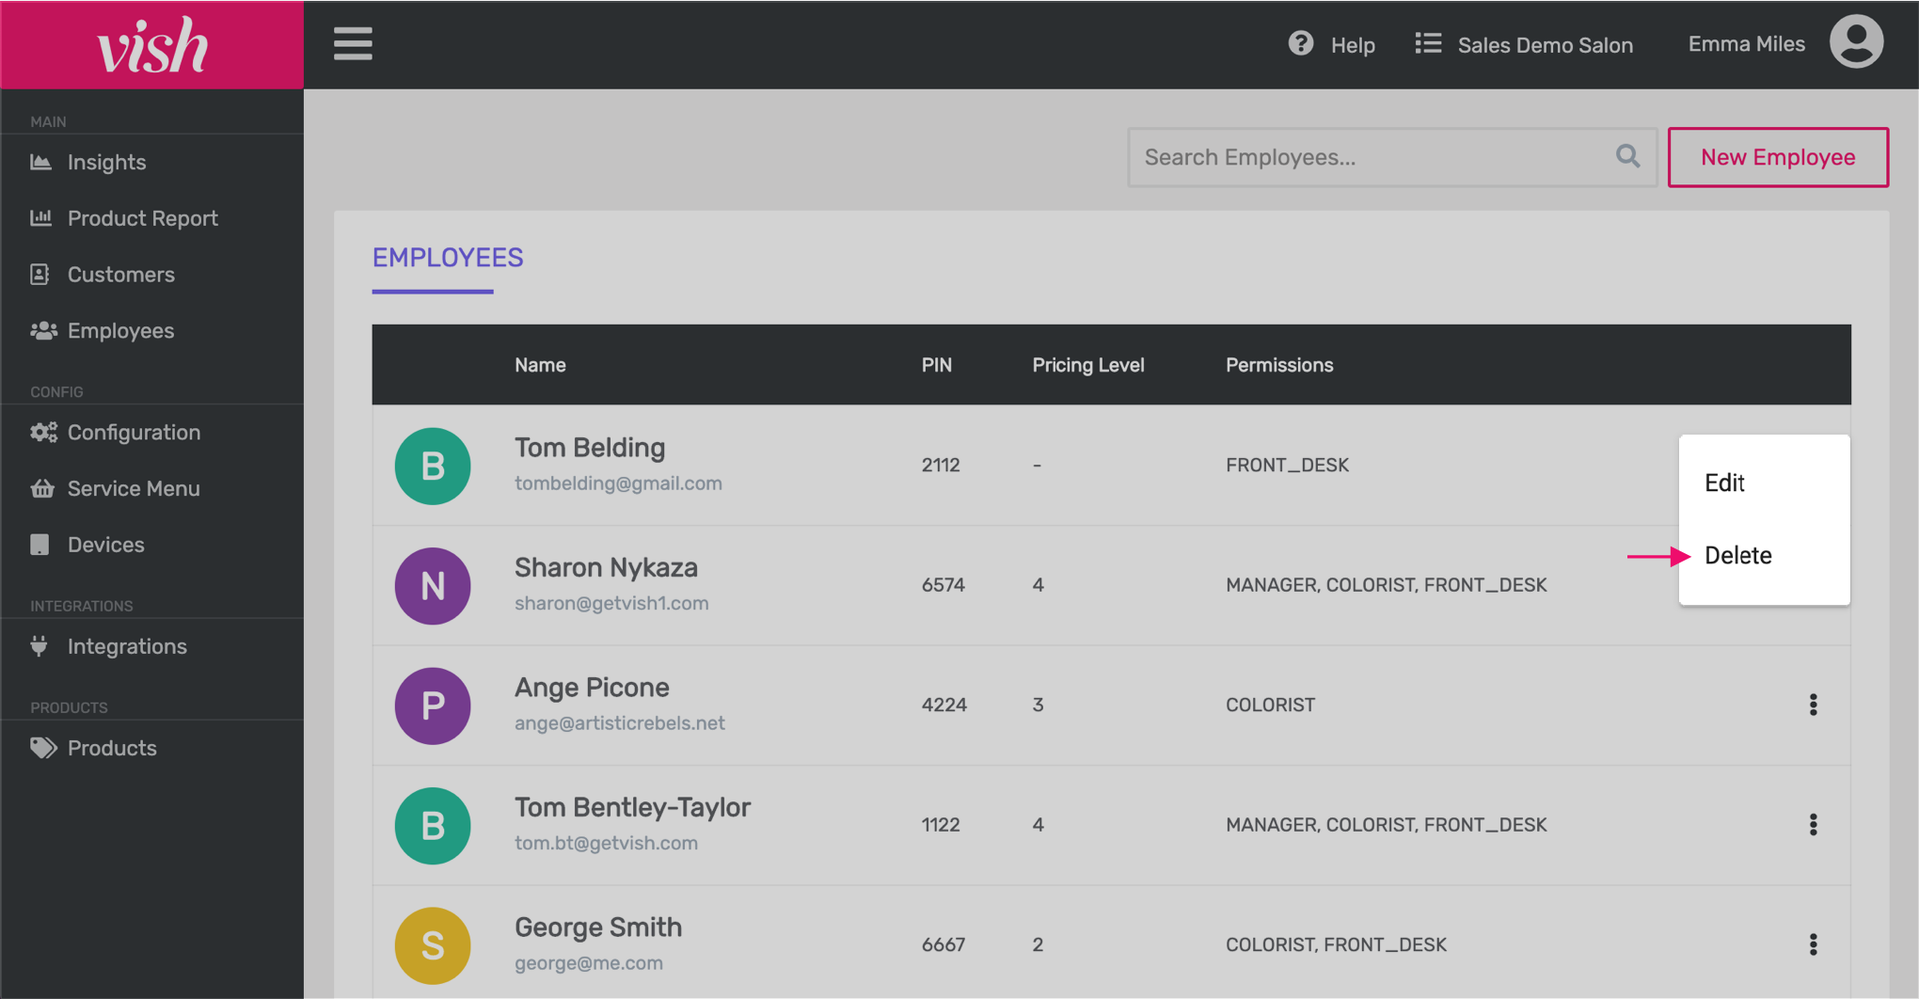The height and width of the screenshot is (999, 1919).
Task: Open Emma Miles profile avatar
Action: click(x=1855, y=43)
